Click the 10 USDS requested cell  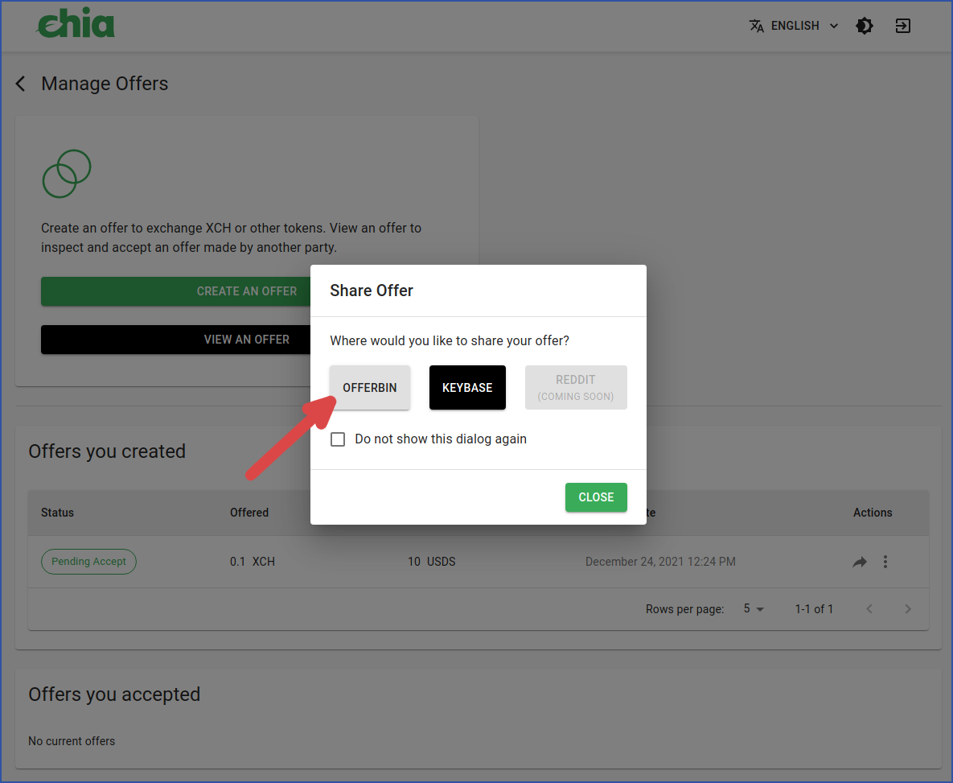click(x=432, y=562)
